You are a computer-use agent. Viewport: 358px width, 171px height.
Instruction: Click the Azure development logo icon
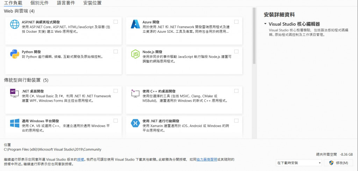135,24
